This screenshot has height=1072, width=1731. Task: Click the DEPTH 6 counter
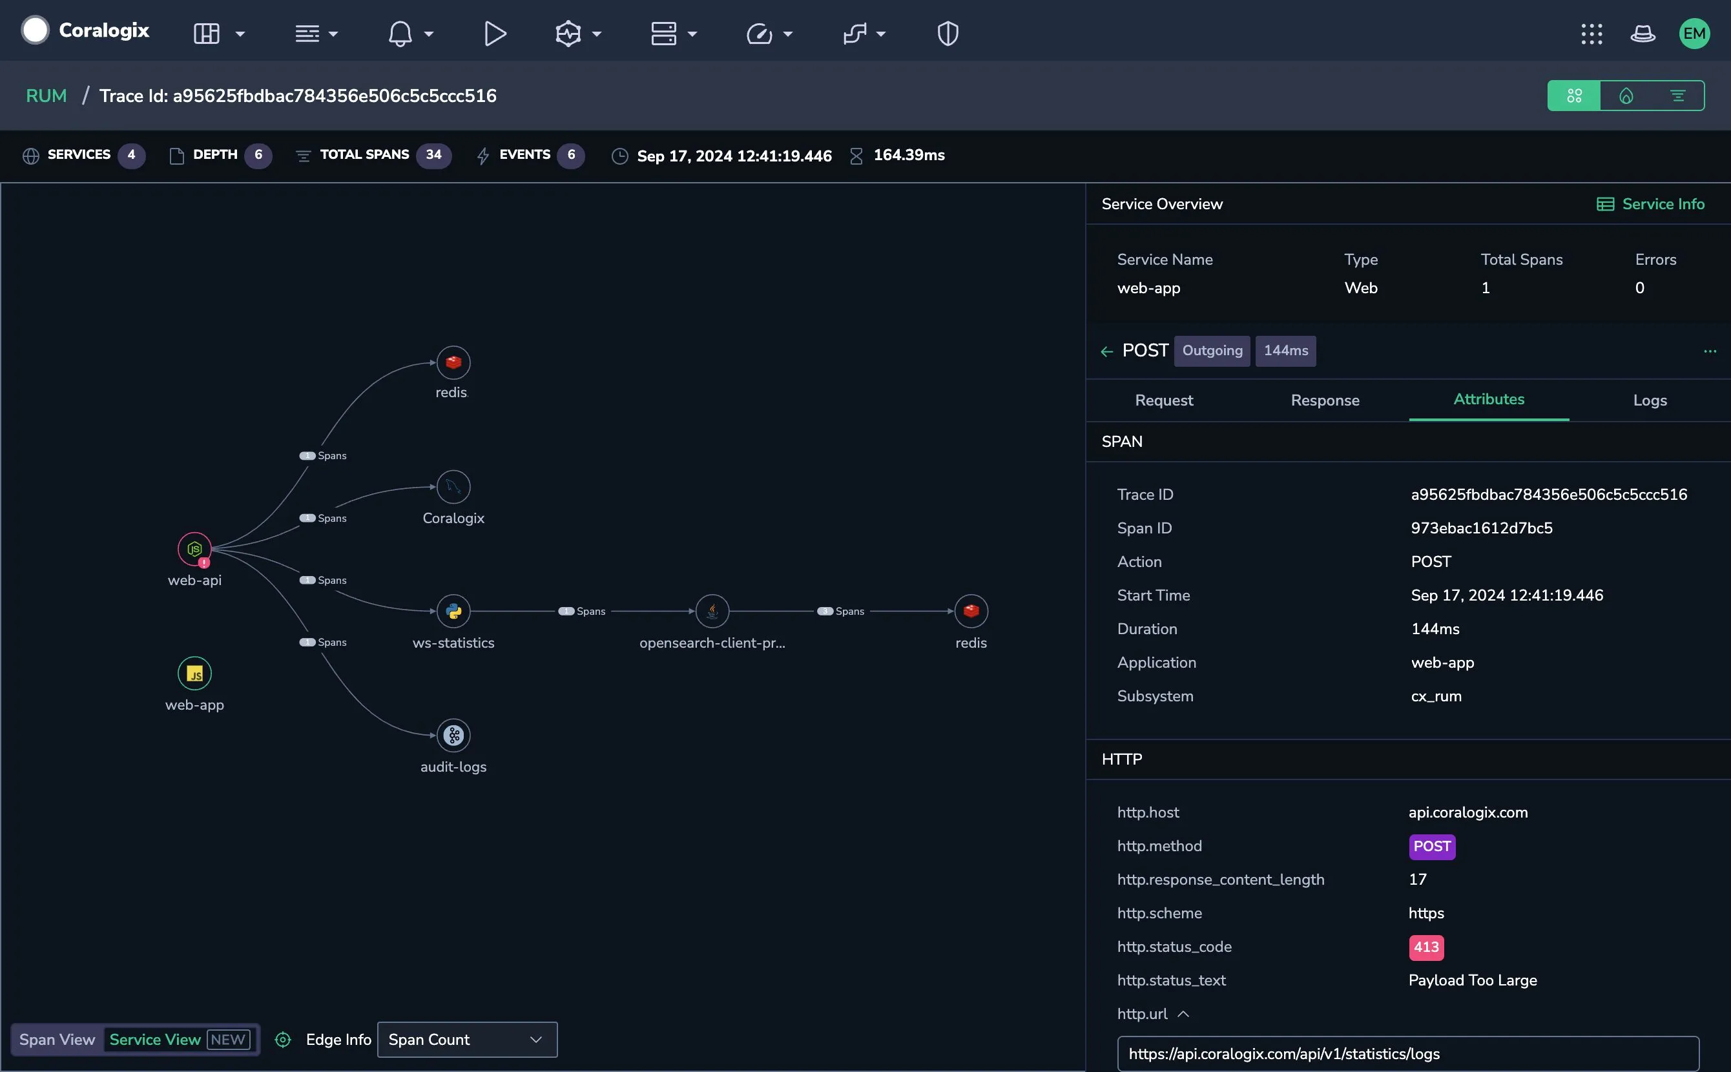click(220, 155)
